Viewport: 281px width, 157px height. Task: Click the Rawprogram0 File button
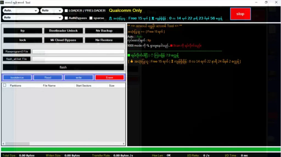point(17,52)
